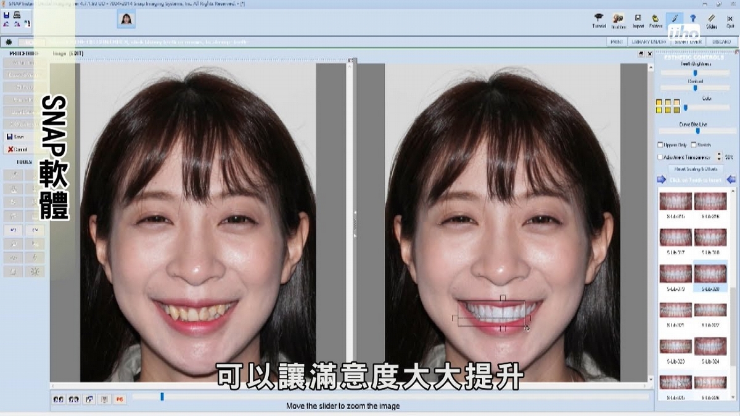
Task: Select the patient photo thumbnail at top
Action: click(x=126, y=20)
